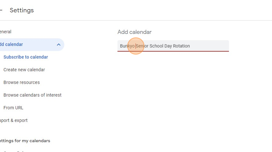This screenshot has width=272, height=152.
Task: Select Browse calendars of interest
Action: pos(32,95)
